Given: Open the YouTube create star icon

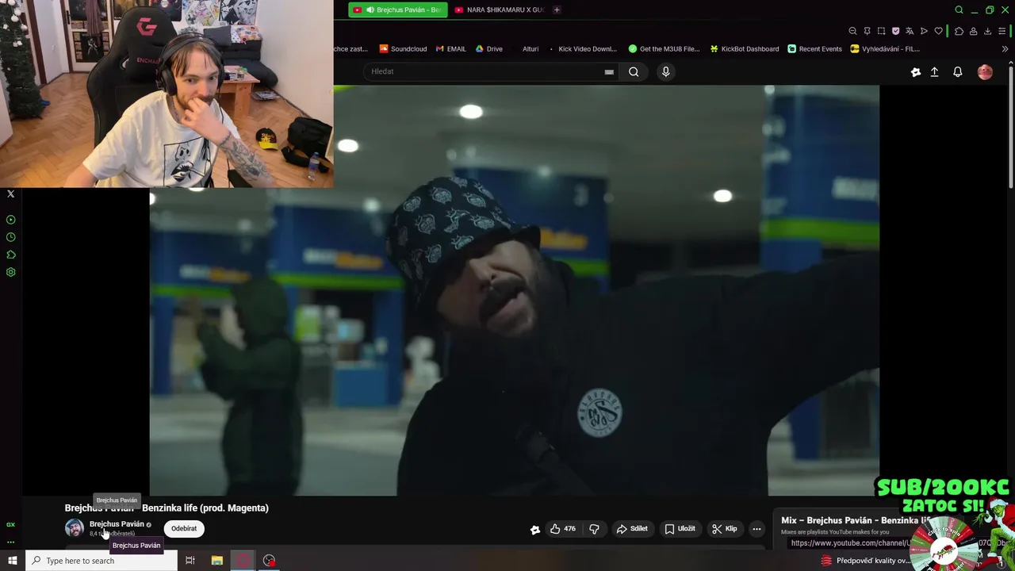Looking at the screenshot, I should click(915, 72).
